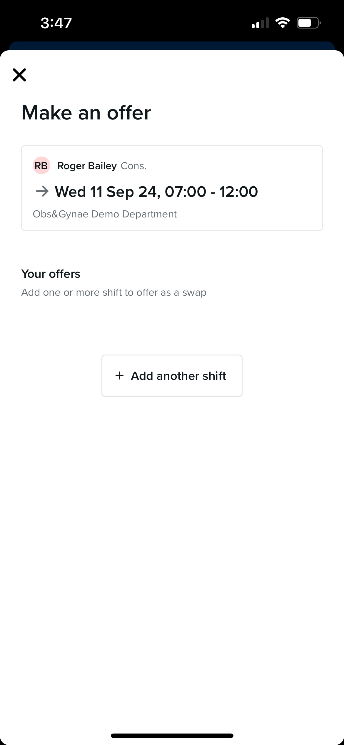Tap Obs&Gynae Demo Department text
Screen dimensions: 344x745
point(105,214)
